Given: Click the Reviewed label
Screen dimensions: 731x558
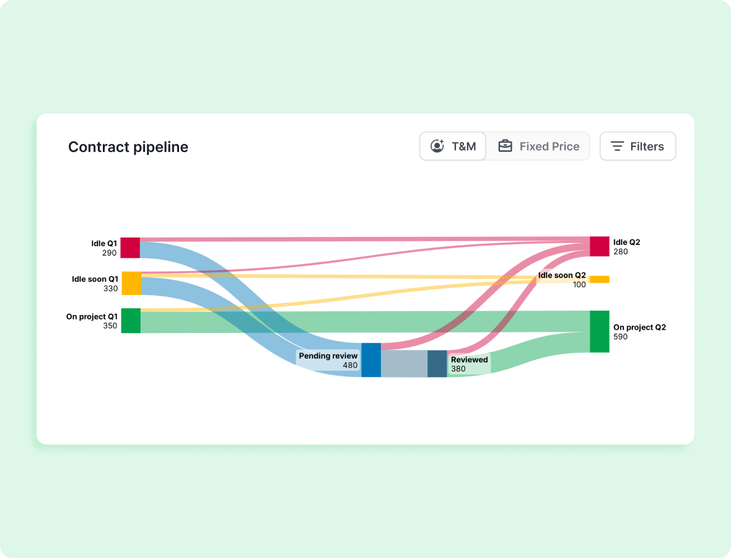Looking at the screenshot, I should (469, 360).
